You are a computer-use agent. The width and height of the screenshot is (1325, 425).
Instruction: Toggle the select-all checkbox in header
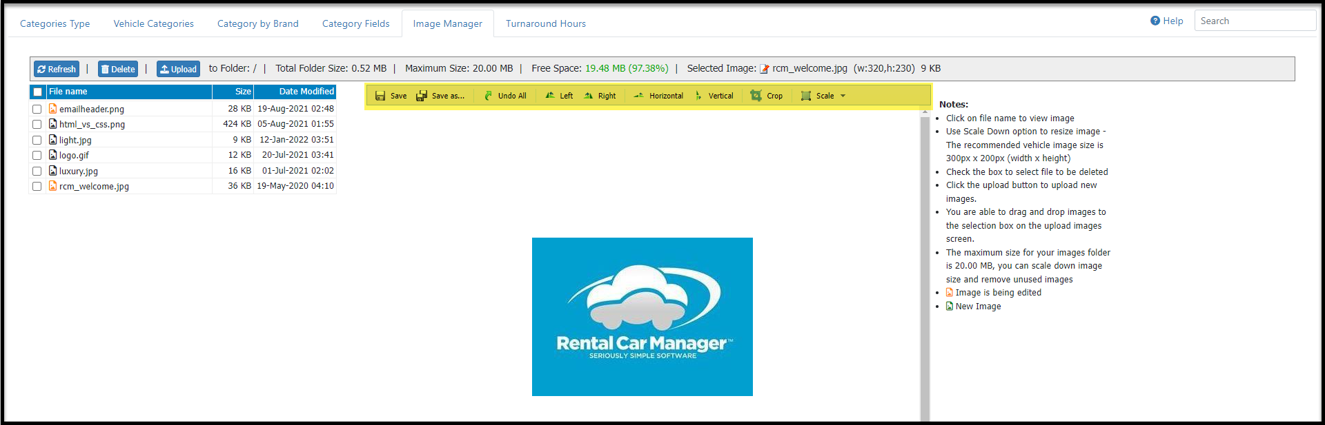(37, 92)
